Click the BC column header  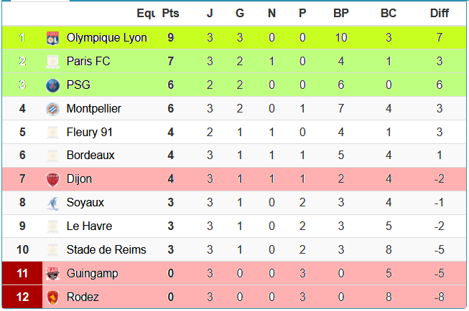(389, 14)
